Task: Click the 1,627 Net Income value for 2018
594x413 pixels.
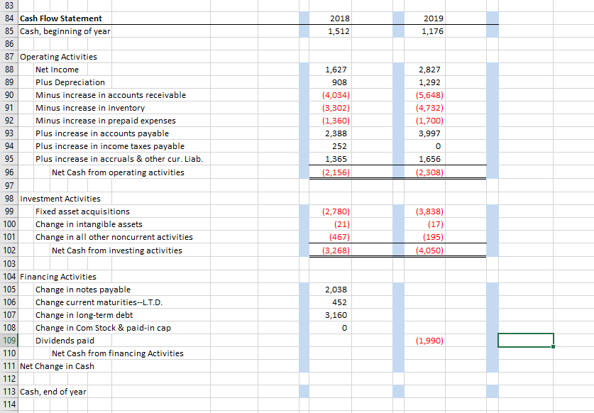Action: [x=332, y=70]
